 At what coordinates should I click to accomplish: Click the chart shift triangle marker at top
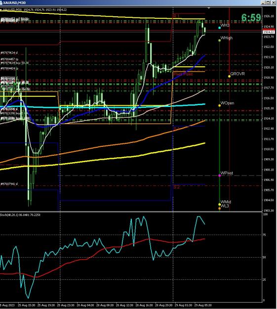pyautogui.click(x=209, y=8)
